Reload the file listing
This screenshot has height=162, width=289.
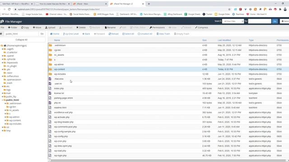113,34
